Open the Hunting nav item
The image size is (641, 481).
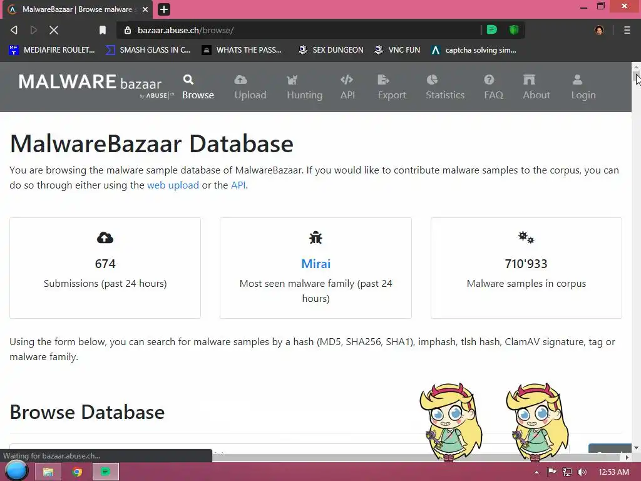point(305,87)
